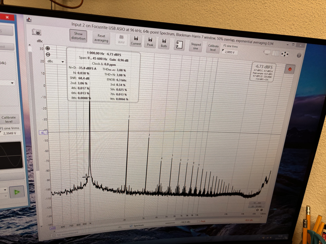
Task: Zoom out the vertical axis with the minus icon
Action: point(48,55)
